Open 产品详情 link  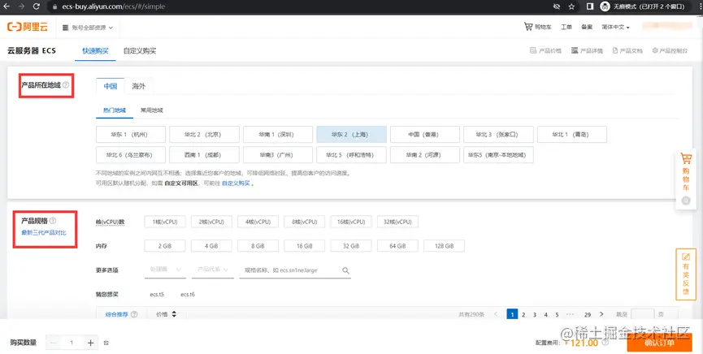(x=587, y=50)
